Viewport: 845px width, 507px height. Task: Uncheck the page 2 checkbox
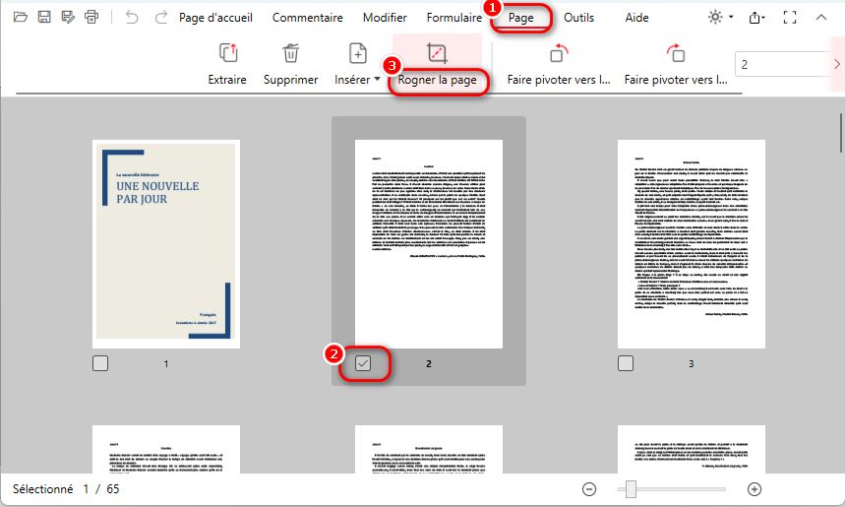coord(363,363)
